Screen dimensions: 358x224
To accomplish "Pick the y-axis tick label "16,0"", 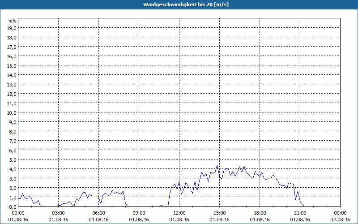I will coord(12,56).
